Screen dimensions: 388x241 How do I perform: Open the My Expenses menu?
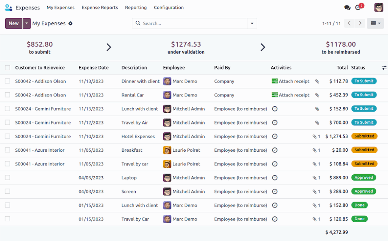(61, 8)
